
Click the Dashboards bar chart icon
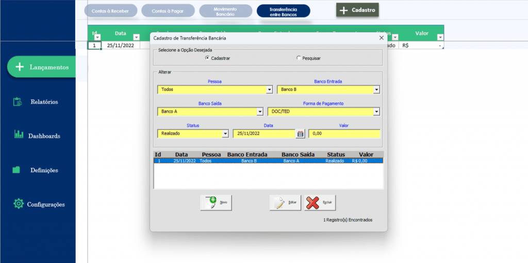click(19, 134)
